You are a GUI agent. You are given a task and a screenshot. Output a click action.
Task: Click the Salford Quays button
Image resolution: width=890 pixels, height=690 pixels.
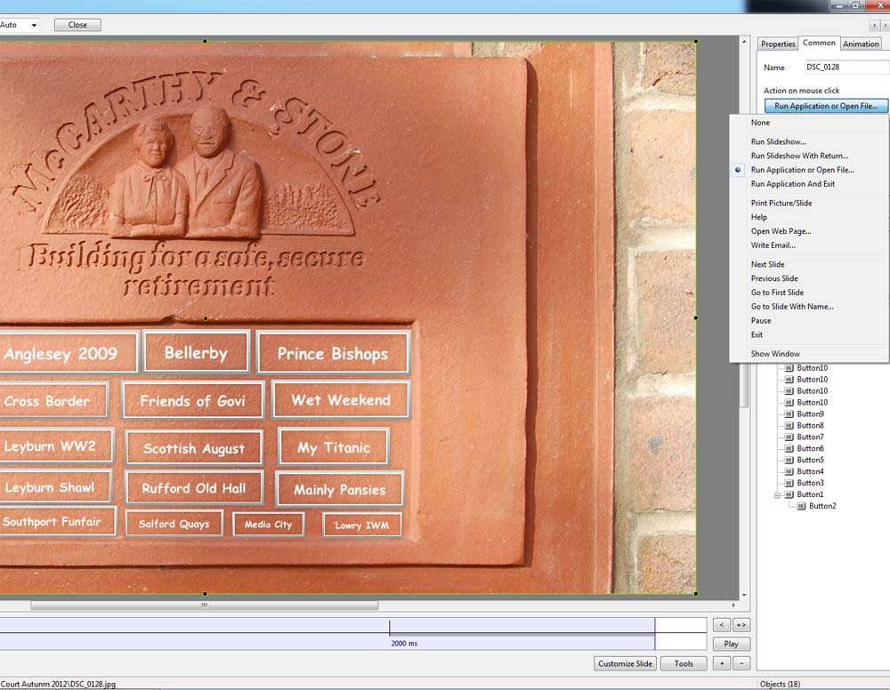pyautogui.click(x=174, y=525)
